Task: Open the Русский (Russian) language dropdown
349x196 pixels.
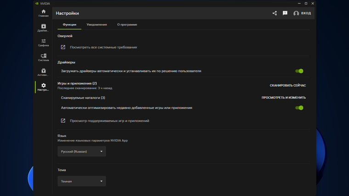Action: point(82,152)
